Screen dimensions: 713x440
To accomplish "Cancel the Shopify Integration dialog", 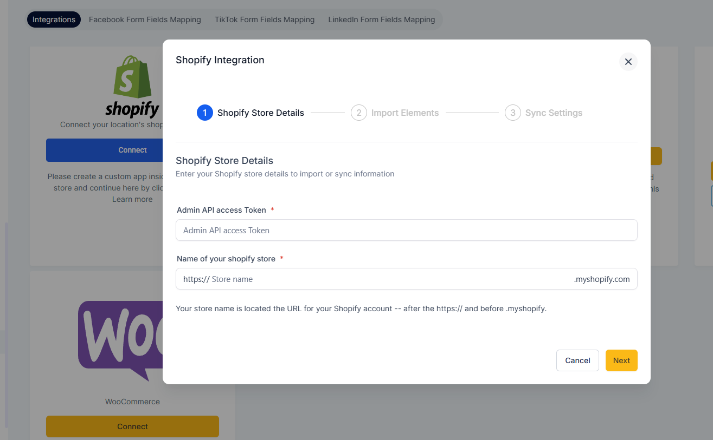I will [x=577, y=360].
